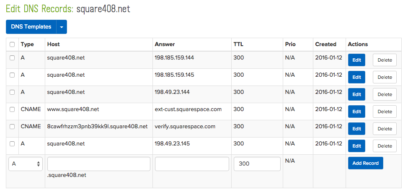Check the box for 198.185.159.144 record
This screenshot has width=408, height=192.
pyautogui.click(x=12, y=58)
